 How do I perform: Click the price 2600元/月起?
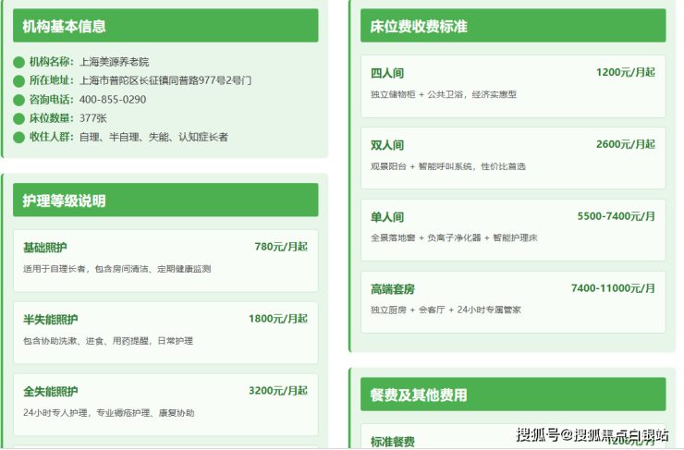(626, 144)
